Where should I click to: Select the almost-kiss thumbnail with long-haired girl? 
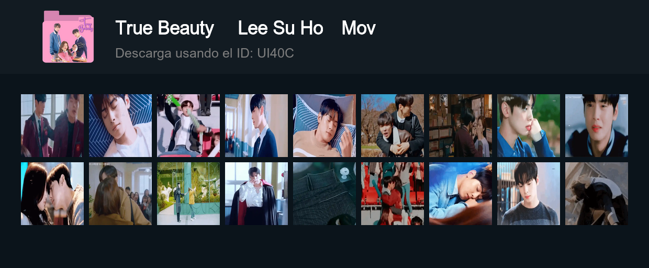pos(52,194)
